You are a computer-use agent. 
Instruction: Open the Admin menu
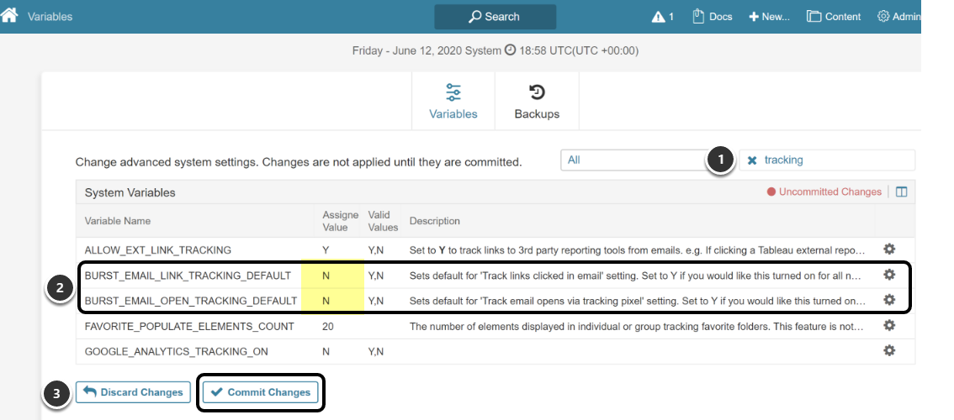click(898, 16)
